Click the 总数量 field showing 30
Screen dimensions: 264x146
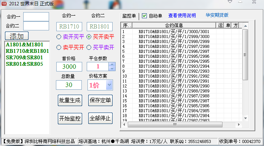click(69, 85)
